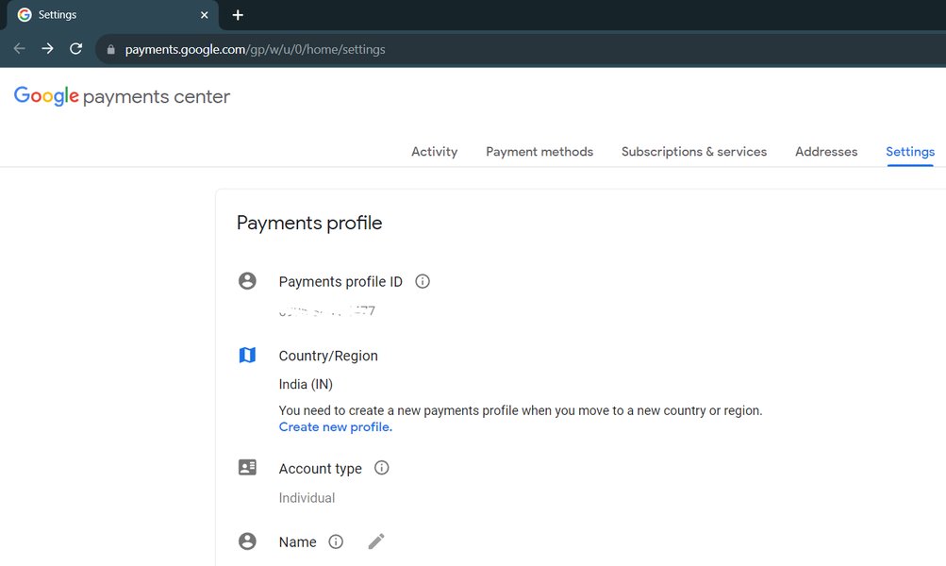Go to Subscriptions & services tab
The width and height of the screenshot is (946, 566).
coord(694,152)
